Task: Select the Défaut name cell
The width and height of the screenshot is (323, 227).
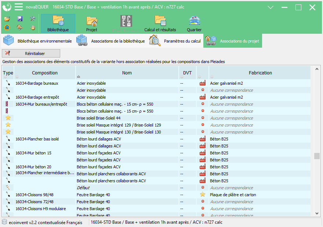Action: 127,188
